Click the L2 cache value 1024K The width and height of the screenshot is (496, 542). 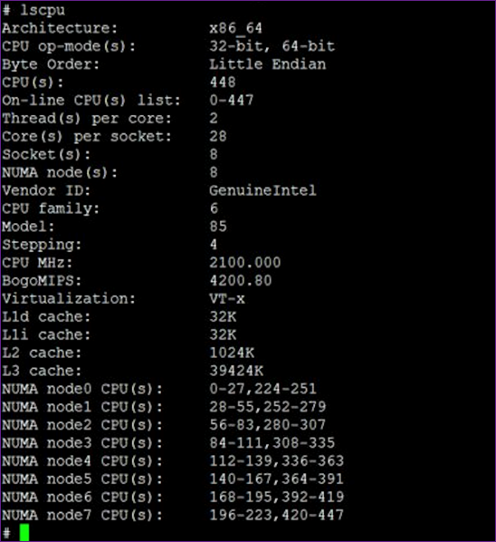232,353
